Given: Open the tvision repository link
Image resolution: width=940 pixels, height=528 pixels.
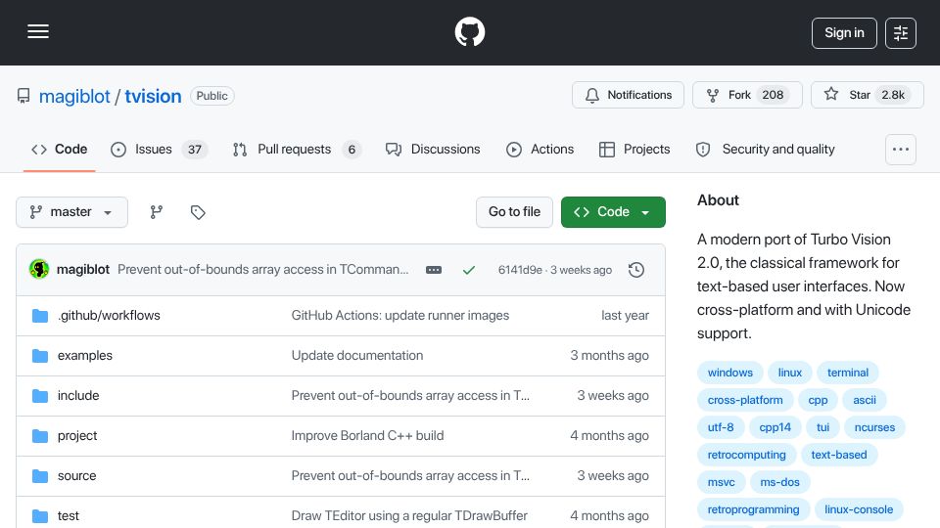Looking at the screenshot, I should pyautogui.click(x=153, y=96).
